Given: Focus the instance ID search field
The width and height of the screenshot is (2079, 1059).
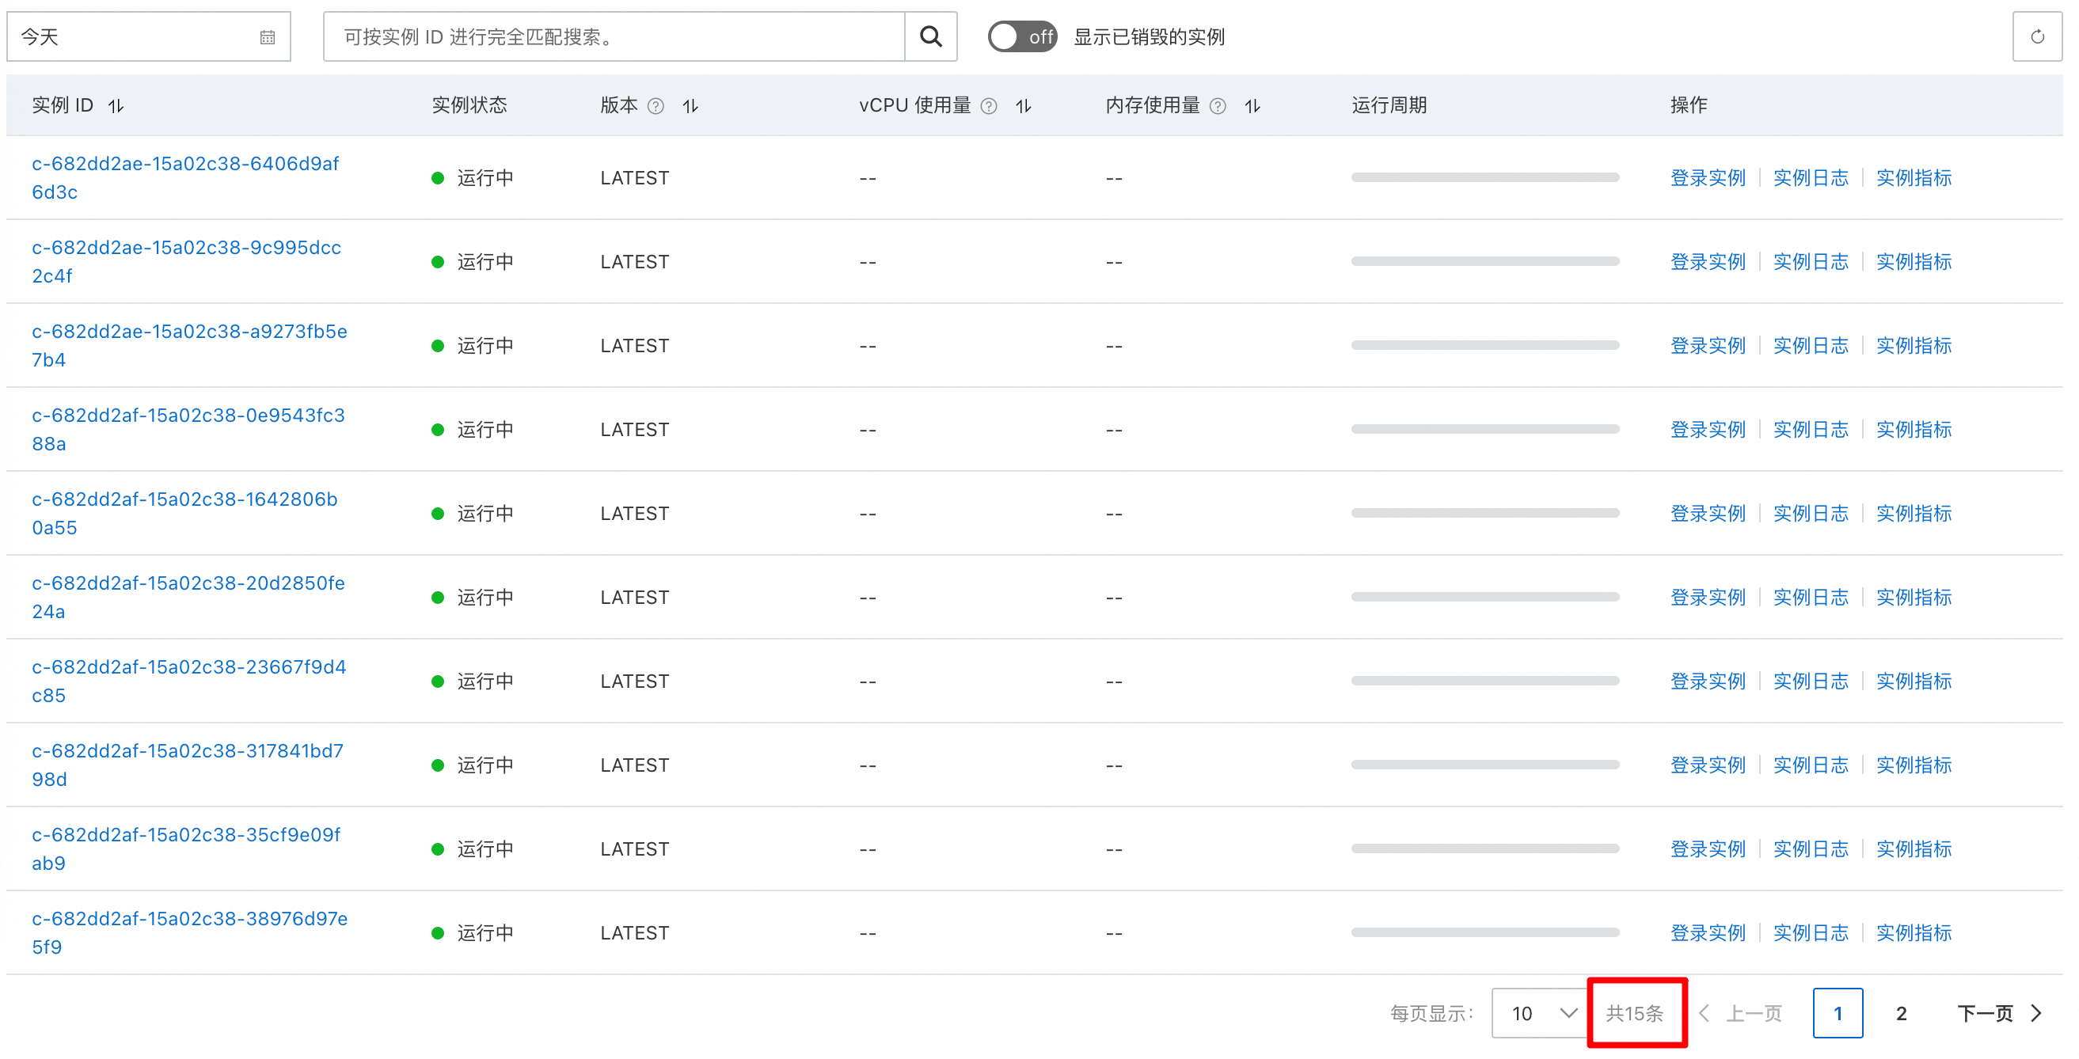Looking at the screenshot, I should click(x=614, y=36).
